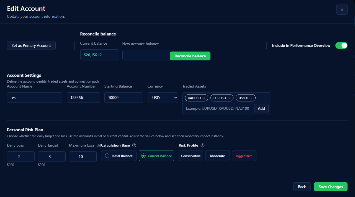Click the Edit Account title
Screen dimensions: 355x197
coord(26,9)
